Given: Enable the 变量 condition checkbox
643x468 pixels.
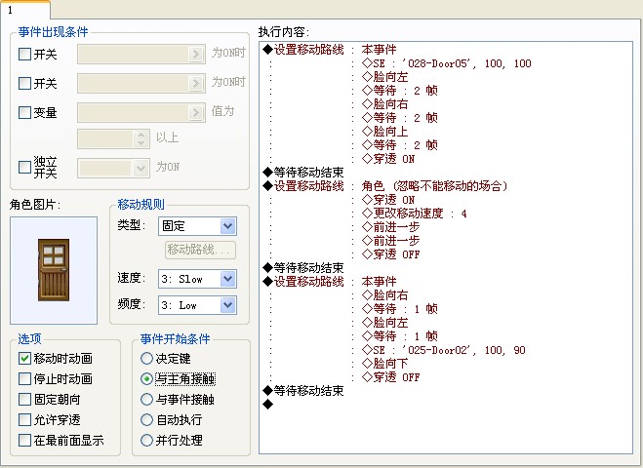Looking at the screenshot, I should [x=24, y=112].
